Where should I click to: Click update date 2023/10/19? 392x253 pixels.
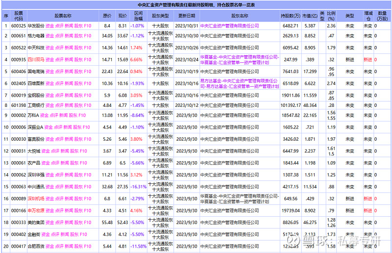pyautogui.click(x=187, y=72)
